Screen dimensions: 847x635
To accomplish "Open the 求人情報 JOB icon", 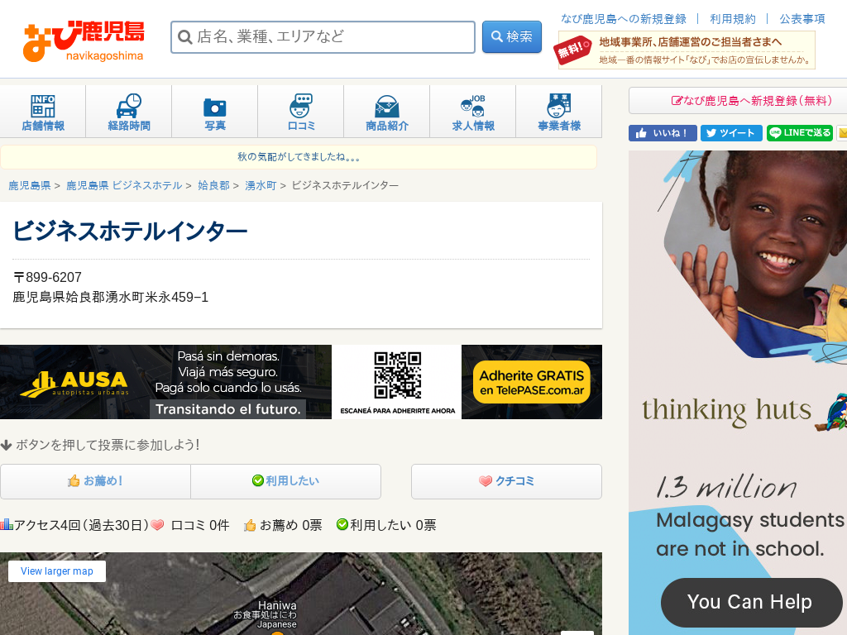I will (473, 112).
